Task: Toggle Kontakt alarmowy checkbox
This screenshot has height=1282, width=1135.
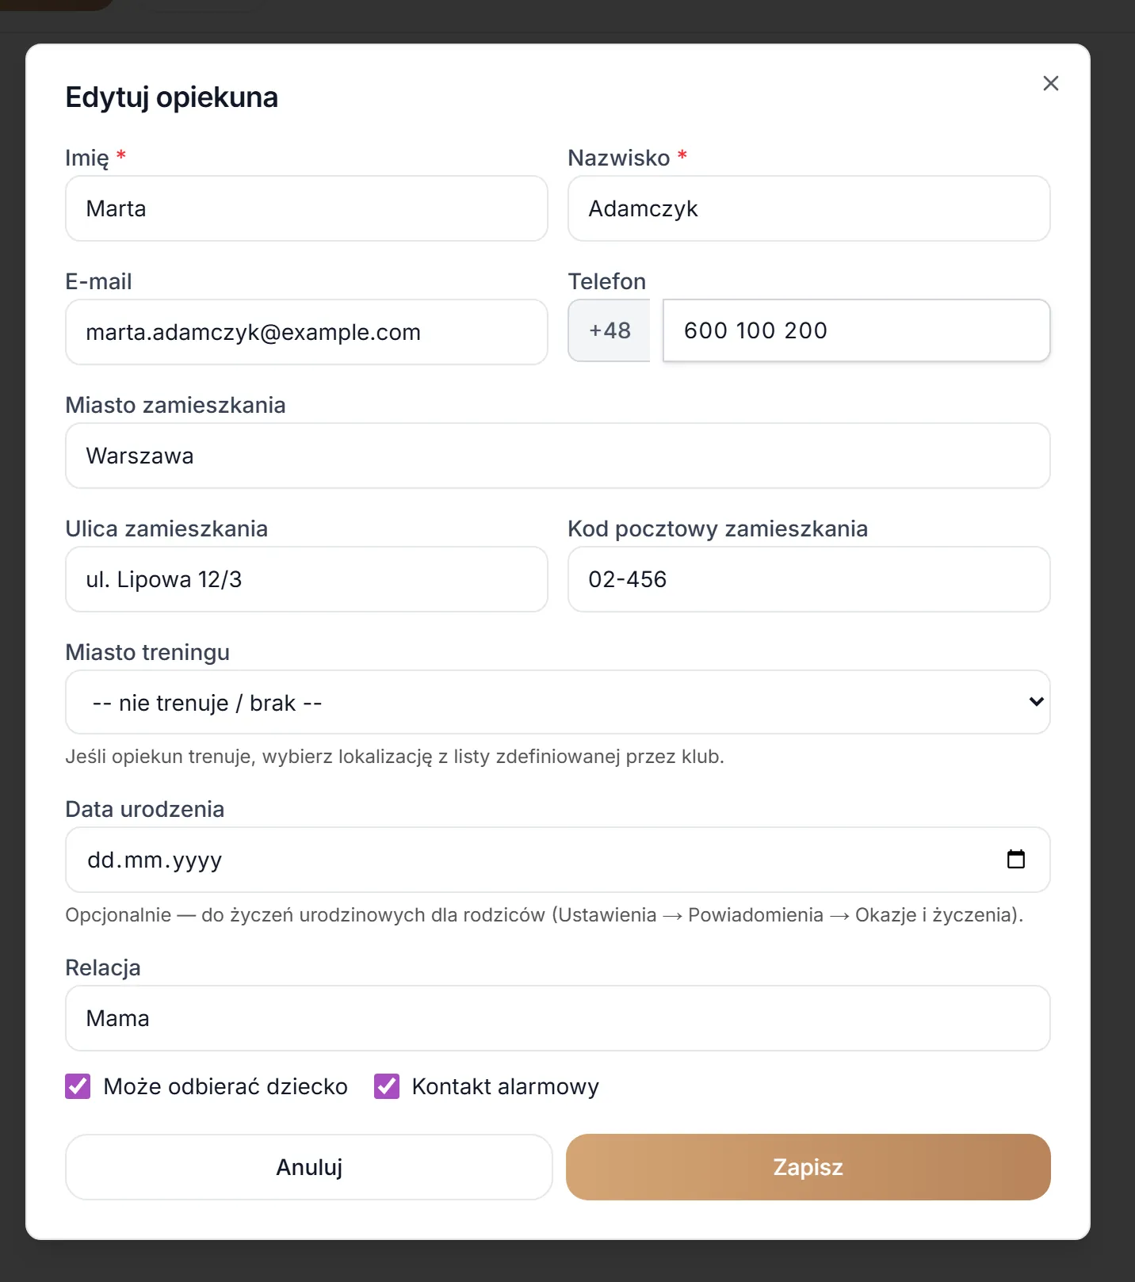Action: point(387,1086)
